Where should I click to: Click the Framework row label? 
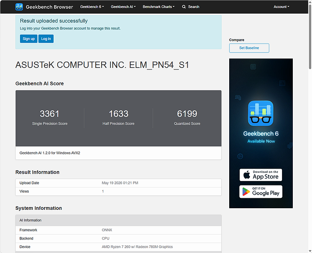28,230
